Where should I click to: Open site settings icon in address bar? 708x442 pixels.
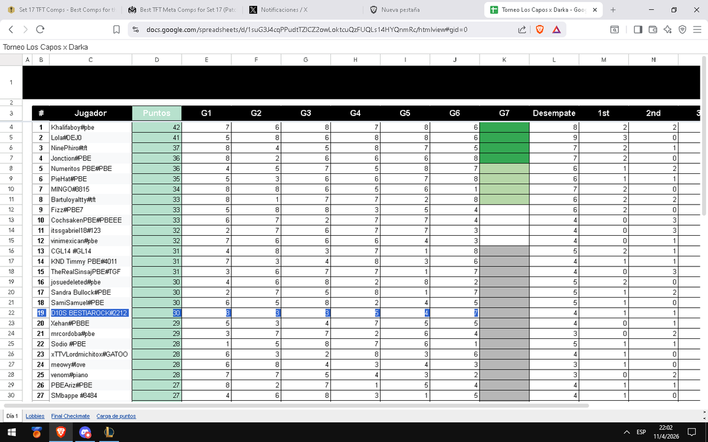coord(136,29)
